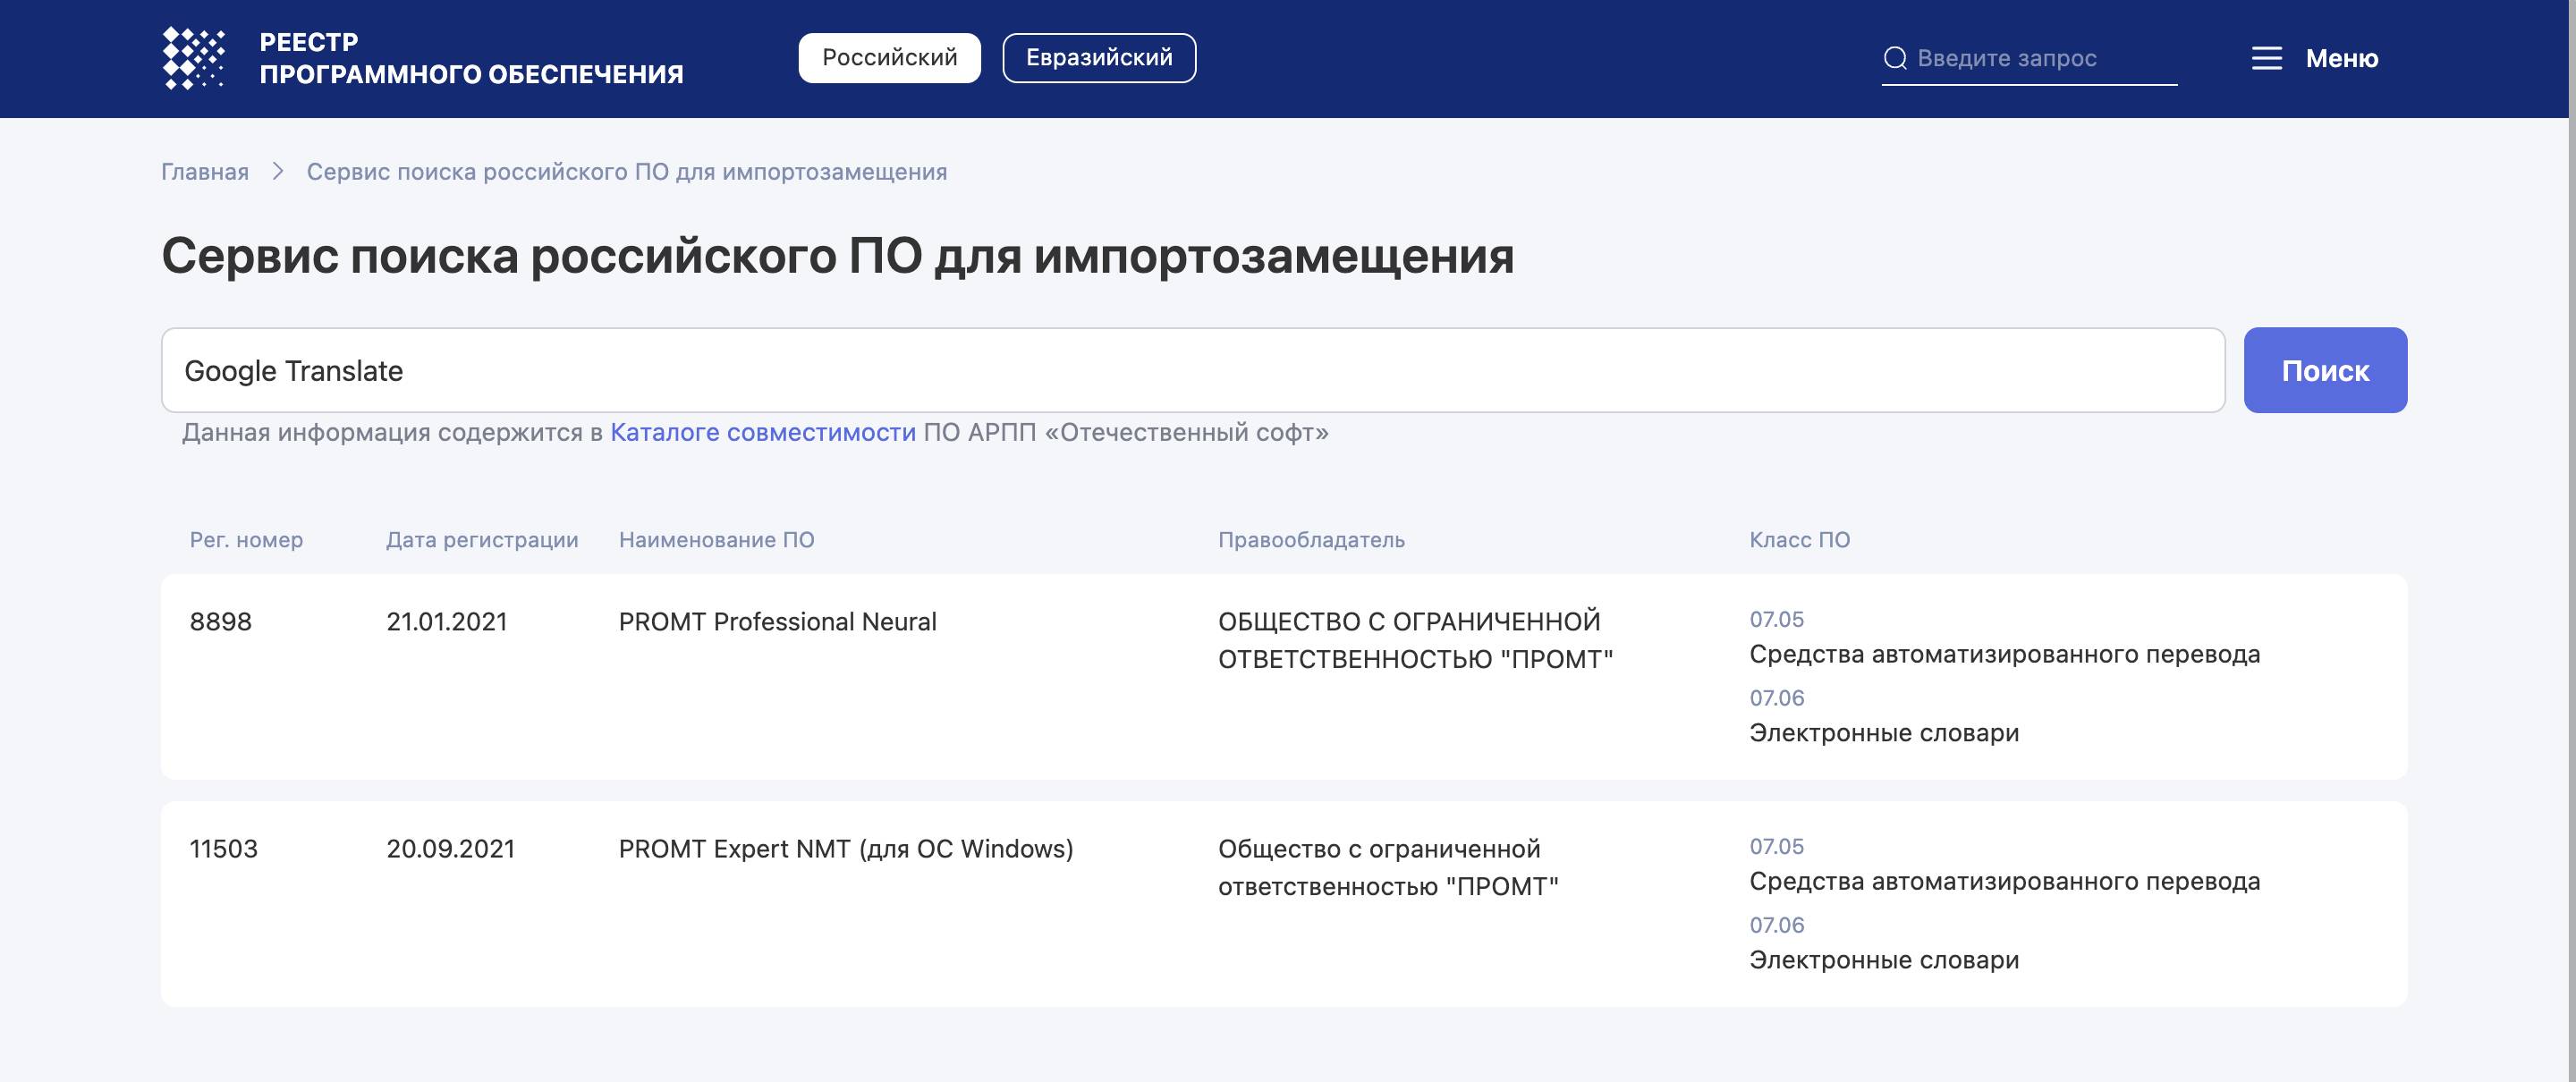Click rights holder 'Общество с ограниченной ответственностью "ПРОМТ"' in row 11503
Image resolution: width=2576 pixels, height=1082 pixels.
pos(1388,867)
